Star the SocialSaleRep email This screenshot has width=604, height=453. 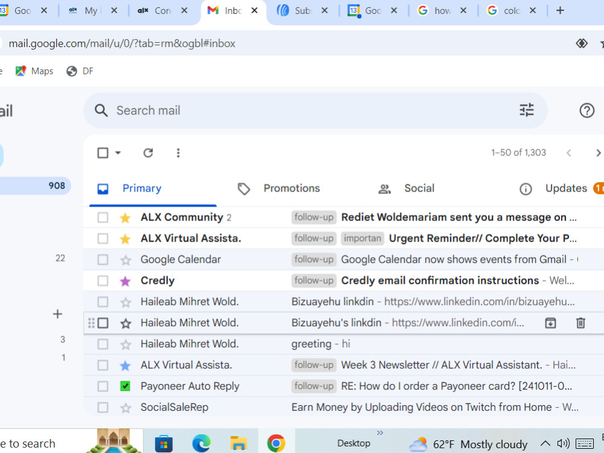(x=125, y=408)
